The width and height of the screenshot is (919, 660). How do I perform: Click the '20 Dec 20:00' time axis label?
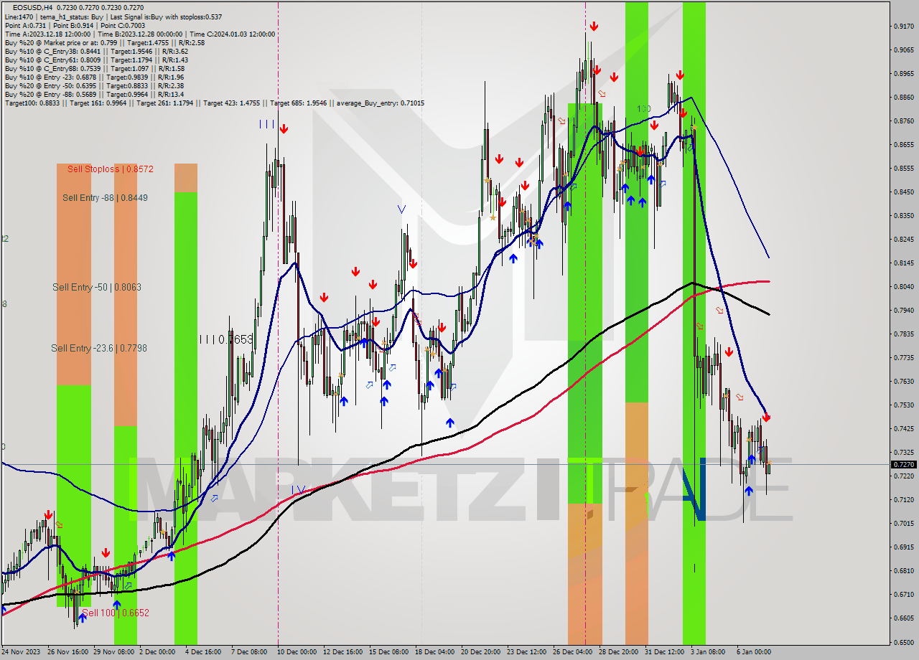point(480,652)
